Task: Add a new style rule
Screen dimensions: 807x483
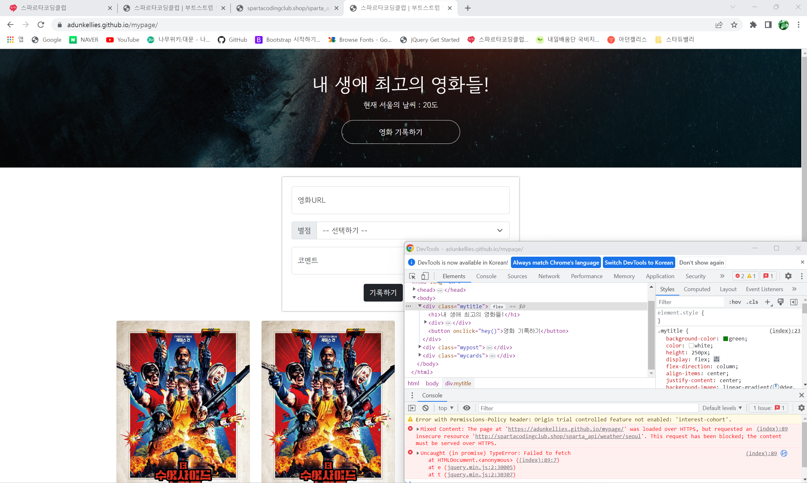Action: point(768,302)
